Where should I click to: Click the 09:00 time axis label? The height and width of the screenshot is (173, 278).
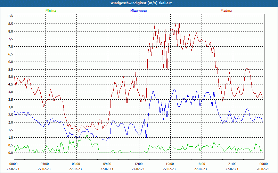click(x=107, y=164)
